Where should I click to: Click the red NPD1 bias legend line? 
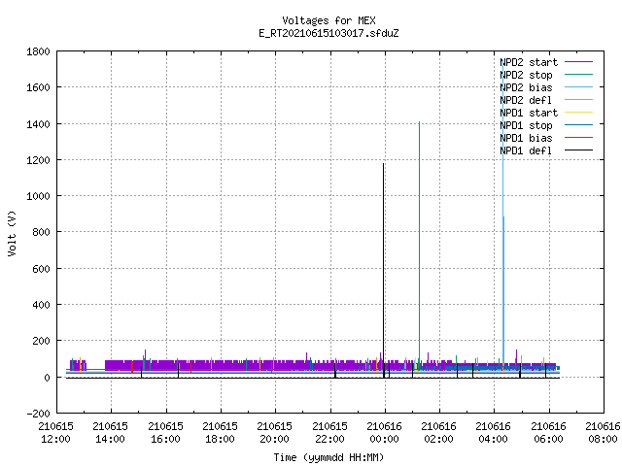click(578, 138)
